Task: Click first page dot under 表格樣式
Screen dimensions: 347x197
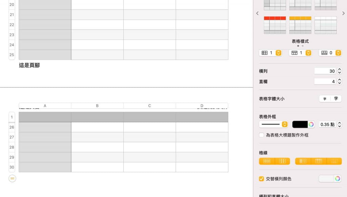Action: (x=298, y=46)
